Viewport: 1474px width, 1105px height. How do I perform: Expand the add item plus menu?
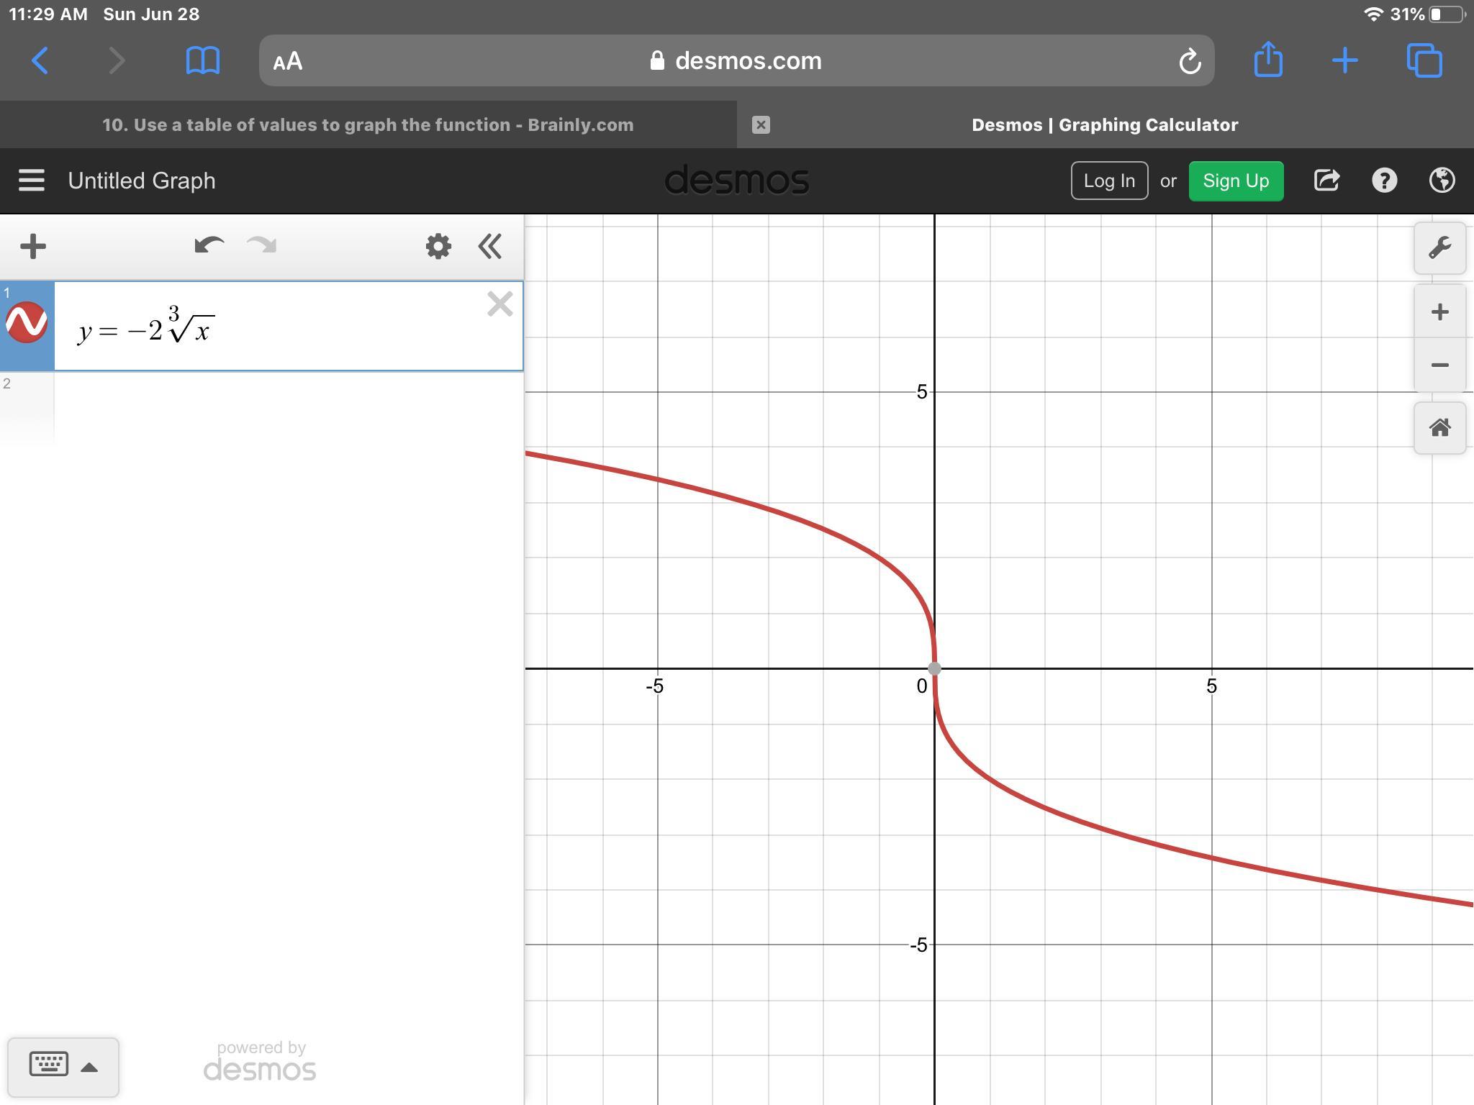point(33,246)
